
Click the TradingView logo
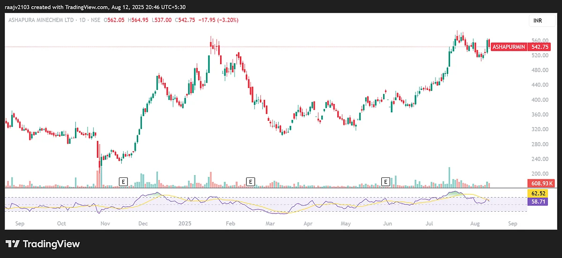43,244
